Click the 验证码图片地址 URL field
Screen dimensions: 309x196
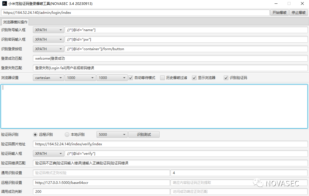click(x=170, y=144)
